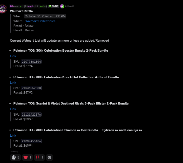The height and width of the screenshot is (163, 183).
Task: Open Phrosted's user avatar
Action: coord(3,9)
